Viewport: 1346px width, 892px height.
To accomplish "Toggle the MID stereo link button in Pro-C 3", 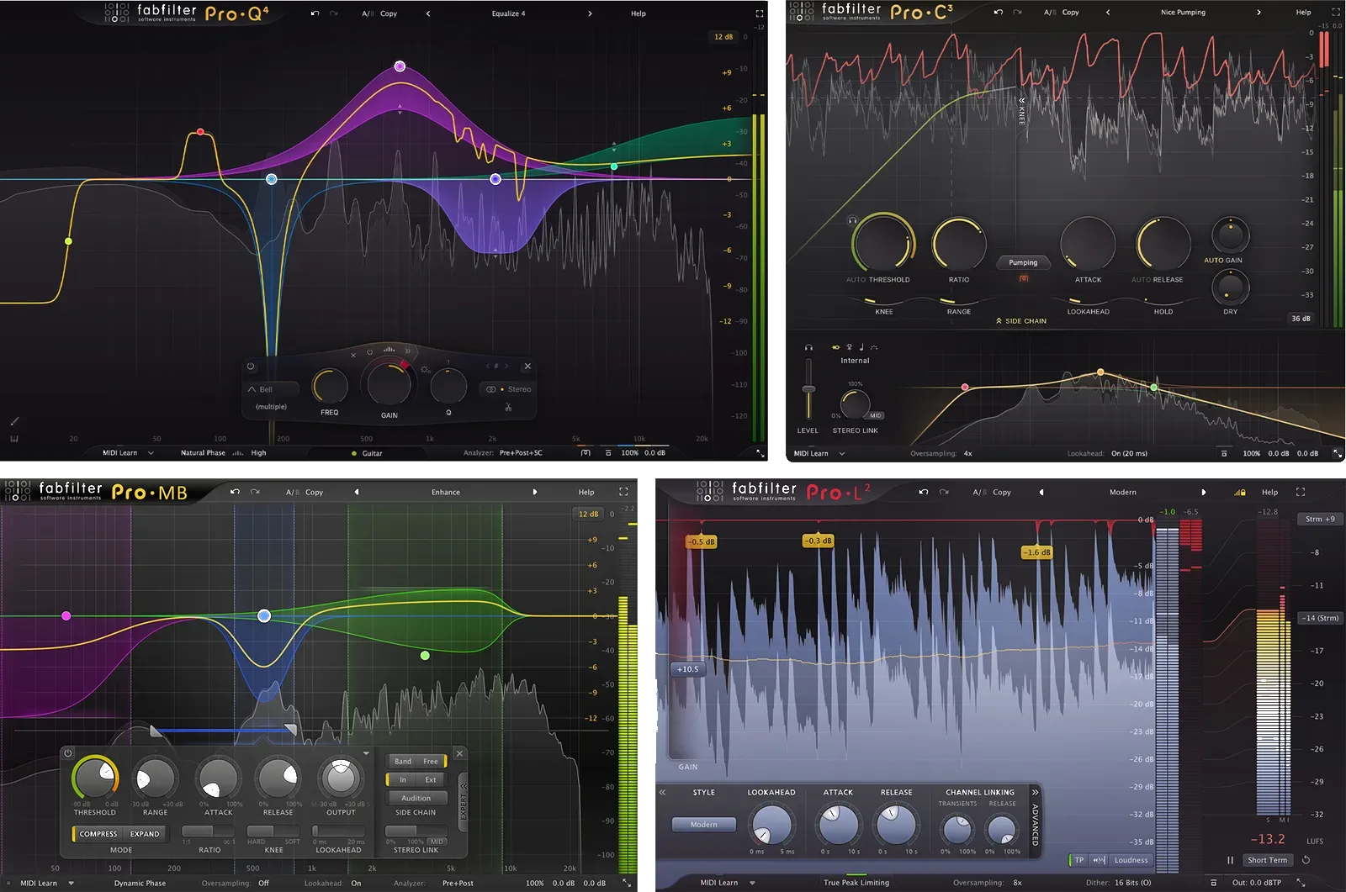I will click(x=876, y=415).
